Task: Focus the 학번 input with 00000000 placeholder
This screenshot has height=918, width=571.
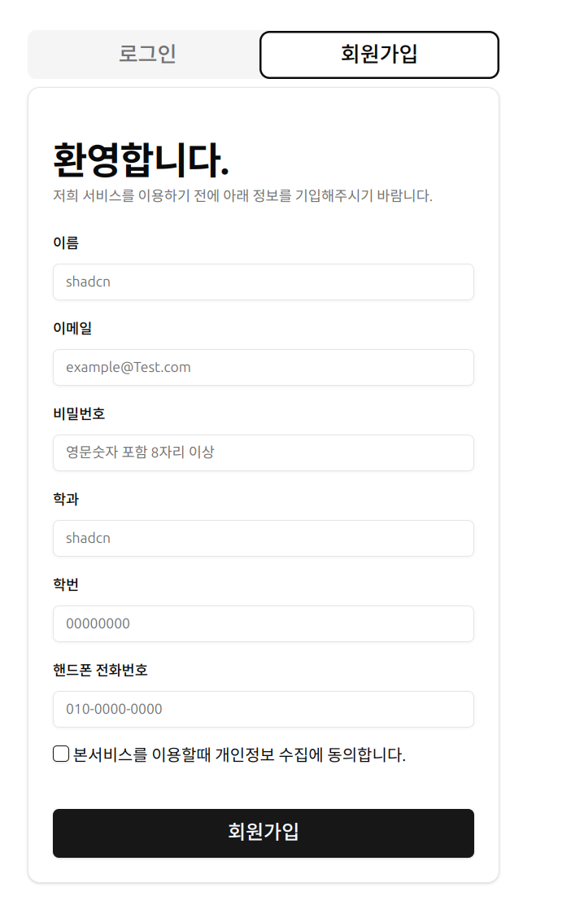Action: (263, 623)
